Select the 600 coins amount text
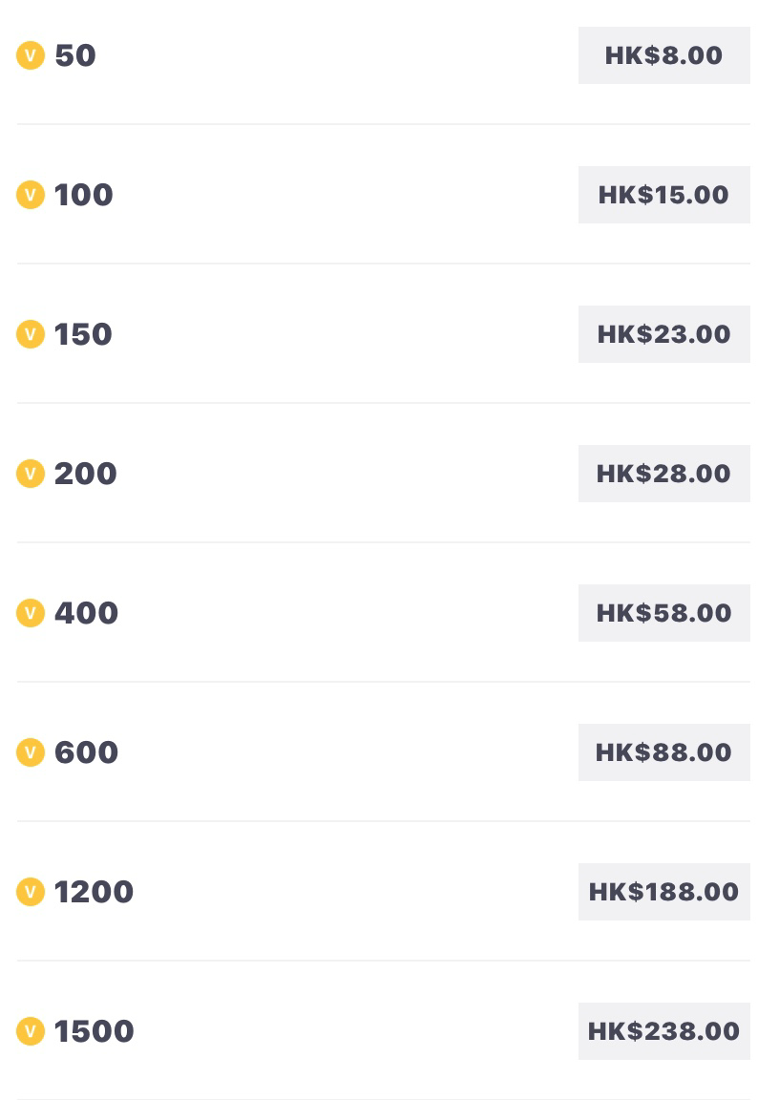The width and height of the screenshot is (779, 1100). 86,752
